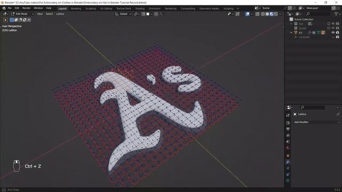Open the Modifiers wrench properties tab
Image resolution: width=342 pixels, height=192 pixels.
click(x=288, y=162)
